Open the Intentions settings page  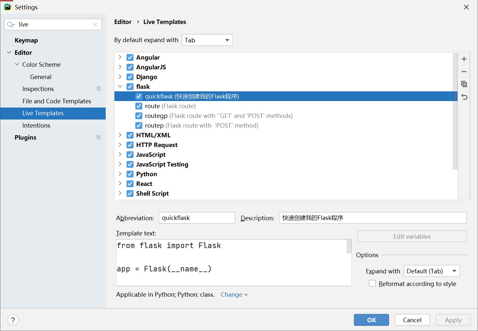pyautogui.click(x=36, y=125)
